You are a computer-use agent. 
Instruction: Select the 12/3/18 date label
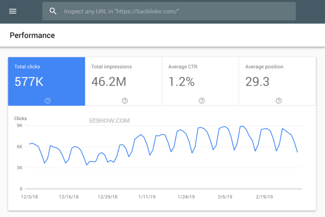(x=30, y=197)
